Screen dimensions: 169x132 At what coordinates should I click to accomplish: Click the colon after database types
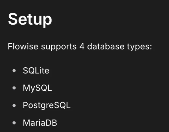[151, 48]
